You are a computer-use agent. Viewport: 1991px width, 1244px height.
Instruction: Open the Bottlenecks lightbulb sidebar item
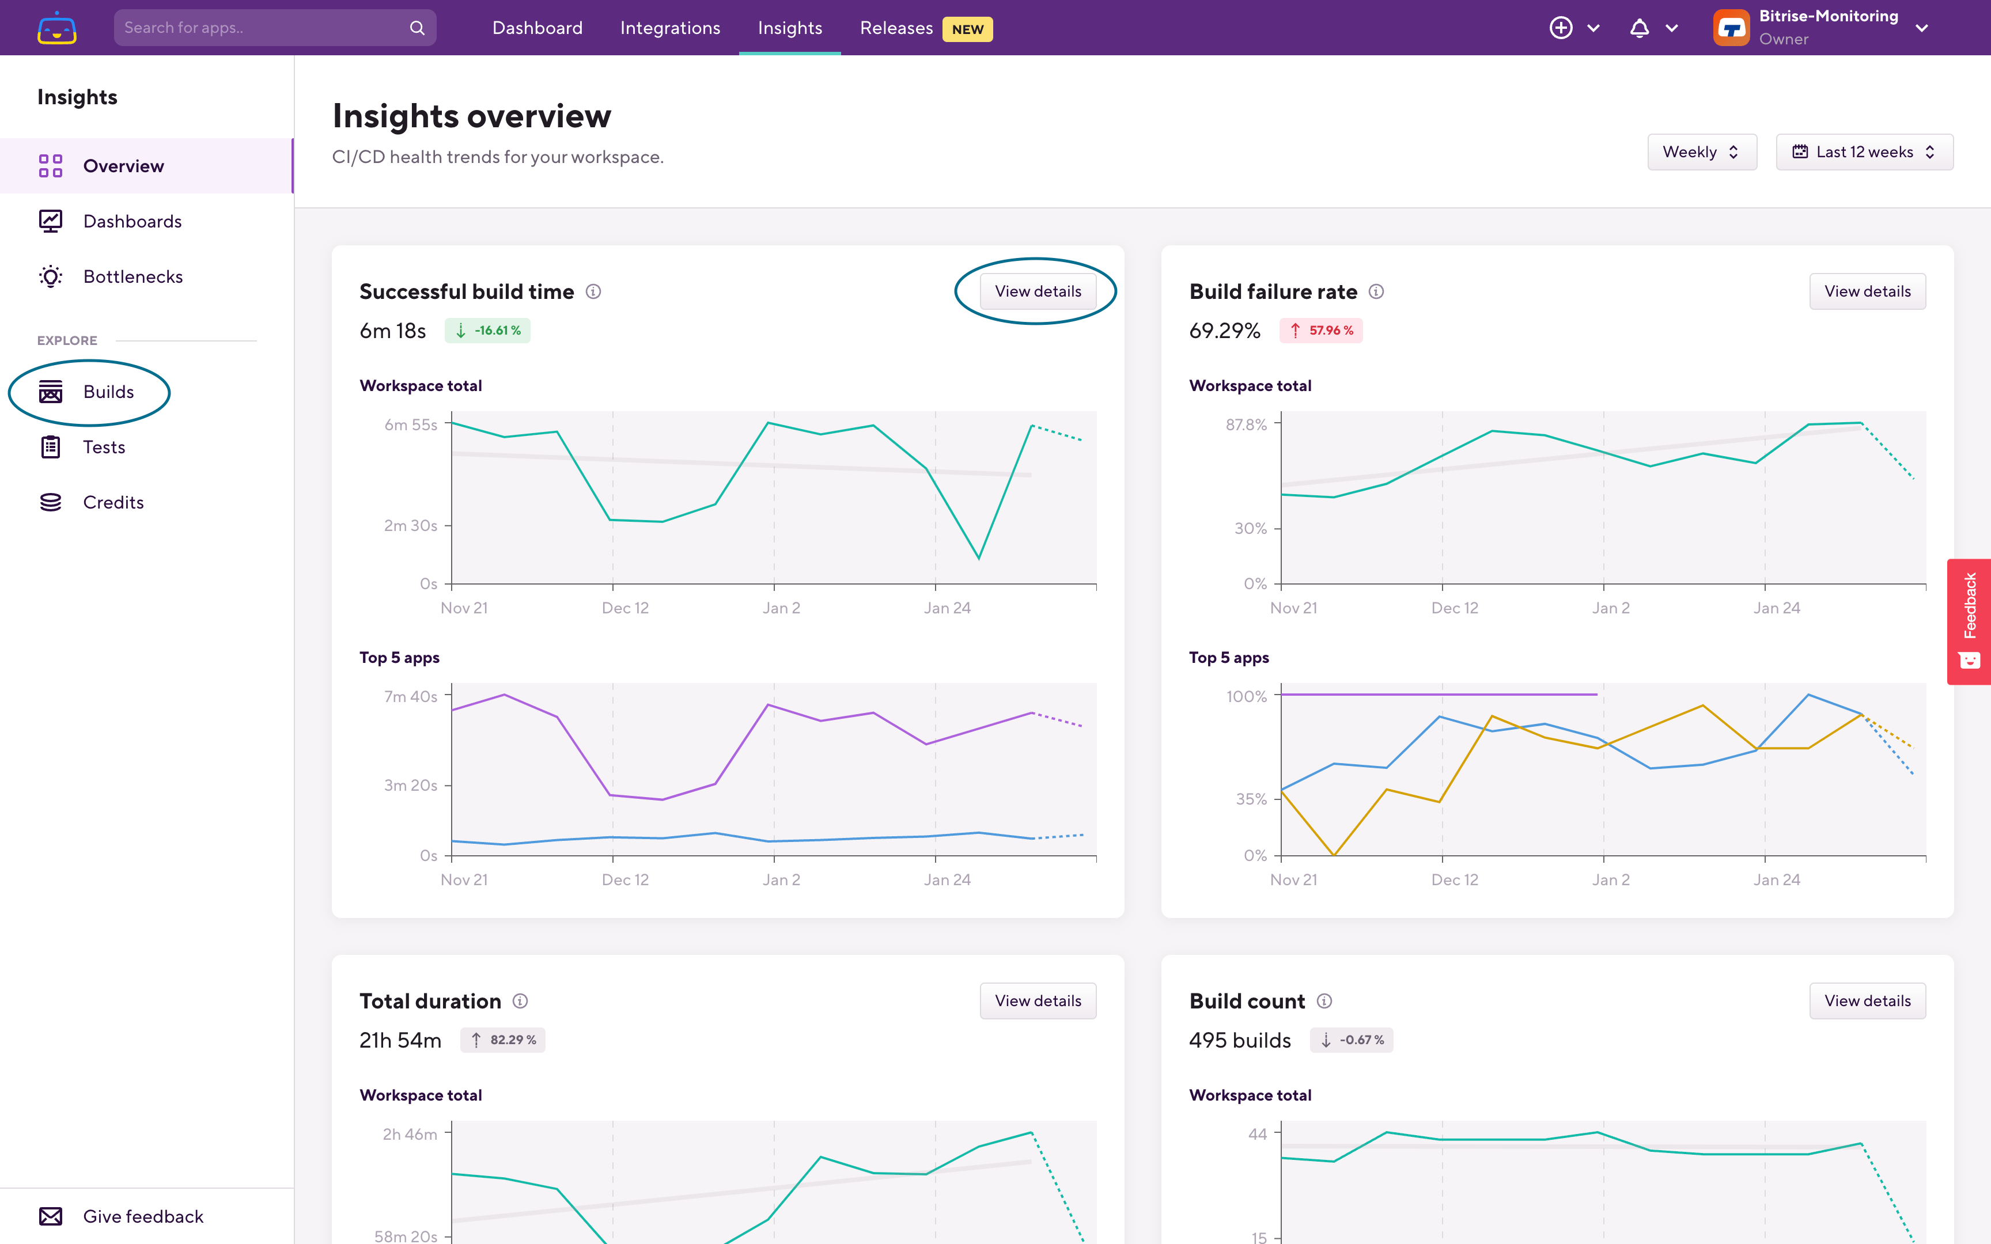(133, 276)
